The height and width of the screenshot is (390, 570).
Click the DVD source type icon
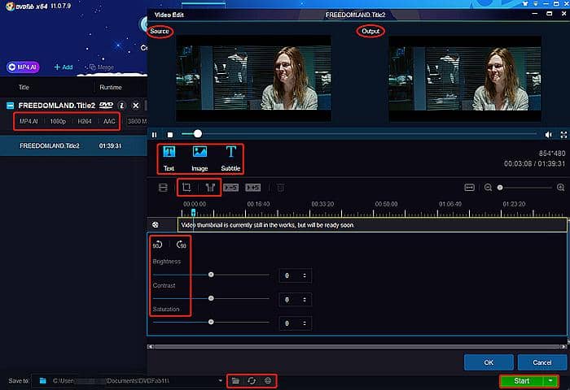tap(106, 105)
